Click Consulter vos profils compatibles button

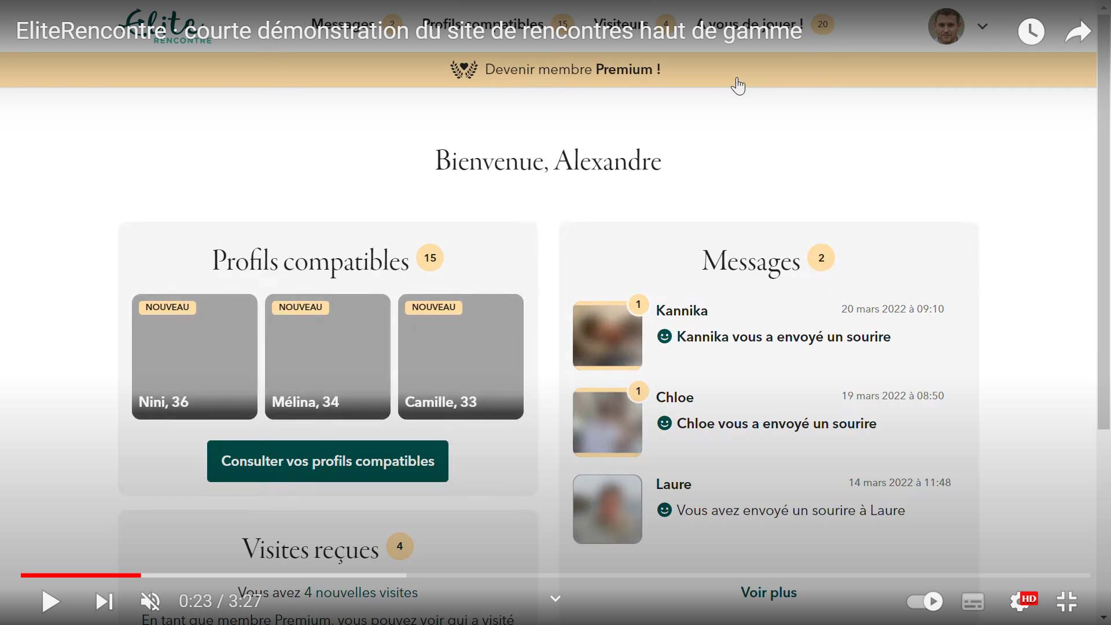pos(328,461)
